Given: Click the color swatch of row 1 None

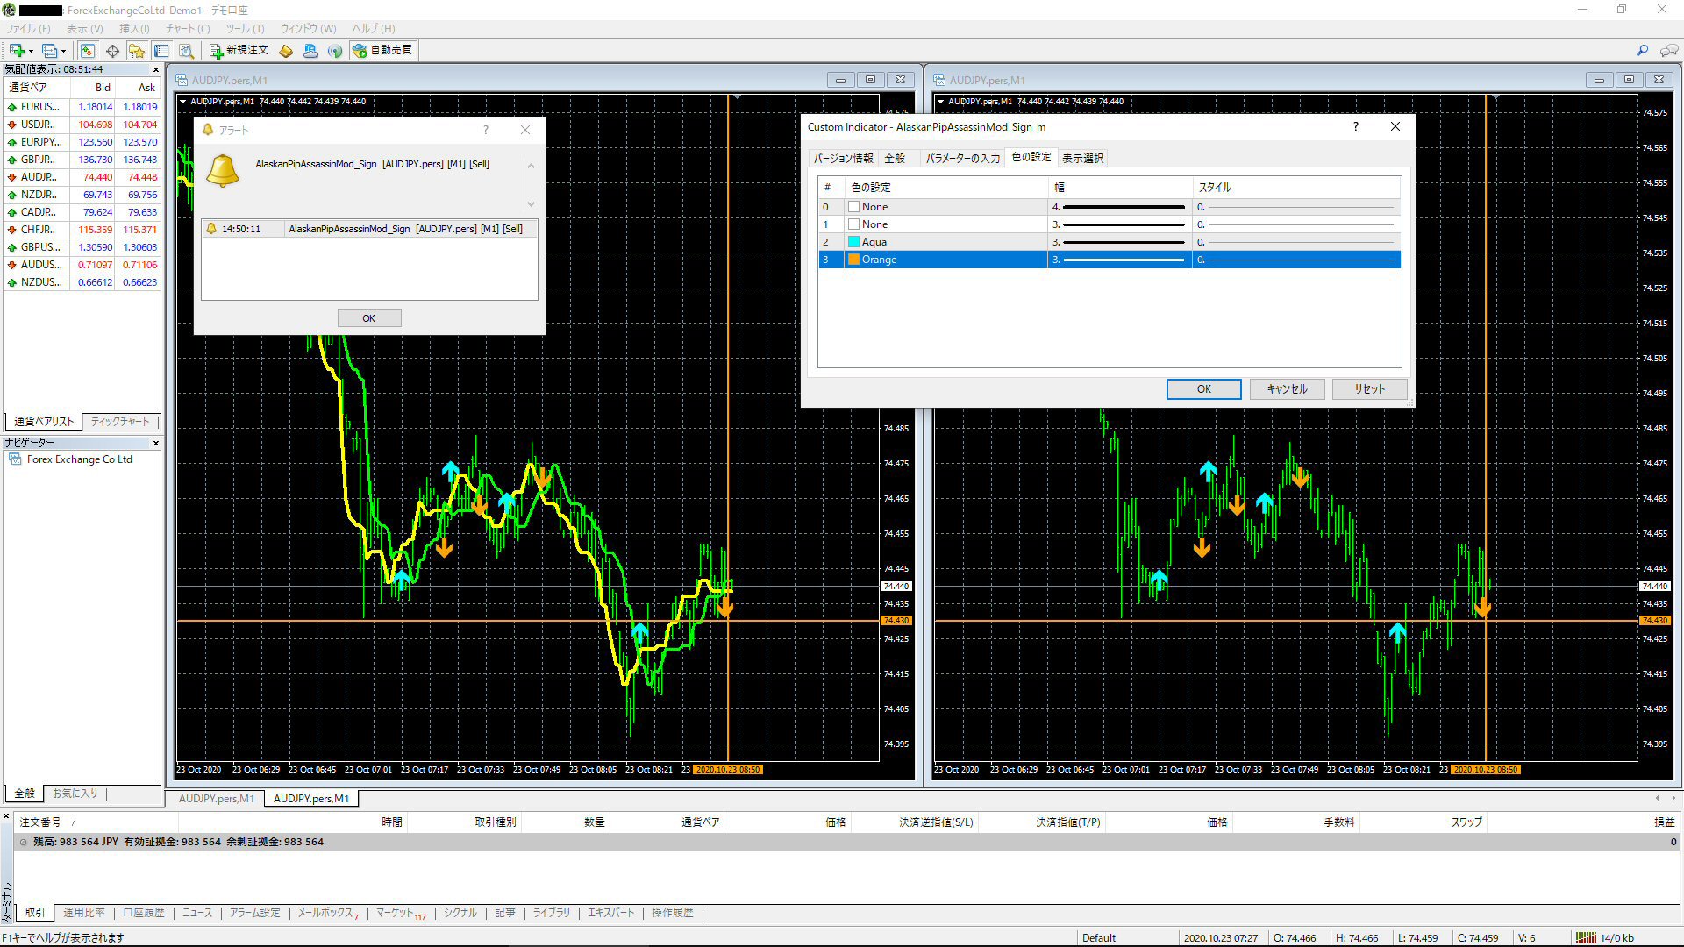Looking at the screenshot, I should [853, 224].
